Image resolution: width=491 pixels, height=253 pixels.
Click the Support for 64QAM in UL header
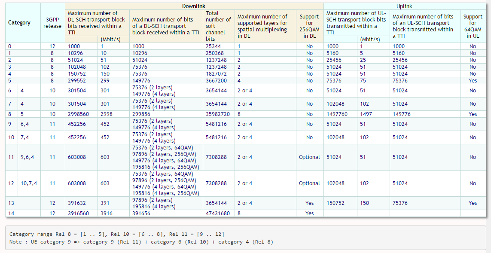tap(473, 26)
